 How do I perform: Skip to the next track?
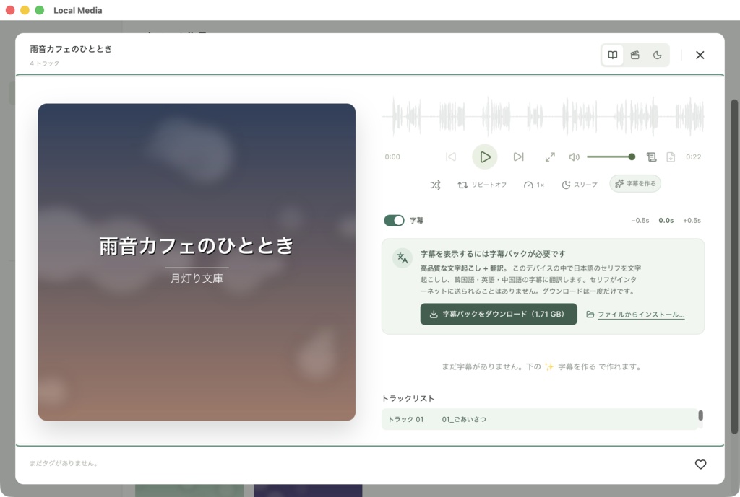[x=518, y=157]
